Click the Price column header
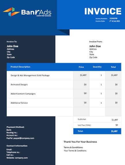Screen dimensions: 125x165 point(81,67)
